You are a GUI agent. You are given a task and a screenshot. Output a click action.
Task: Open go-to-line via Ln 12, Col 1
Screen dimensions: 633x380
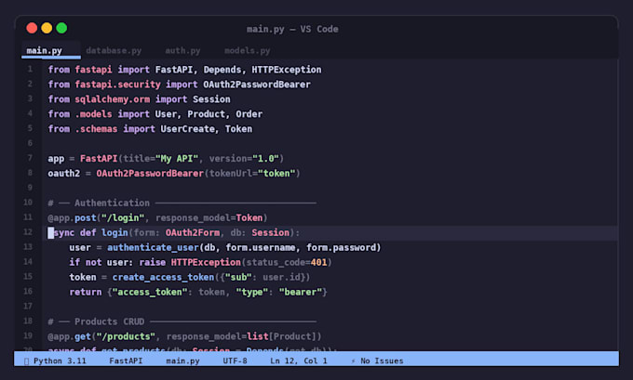click(299, 360)
